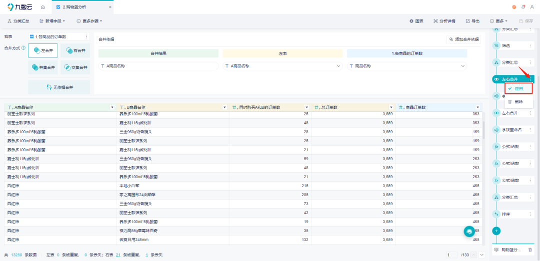Select the 排序 step
This screenshot has width=540, height=261.
click(513, 214)
